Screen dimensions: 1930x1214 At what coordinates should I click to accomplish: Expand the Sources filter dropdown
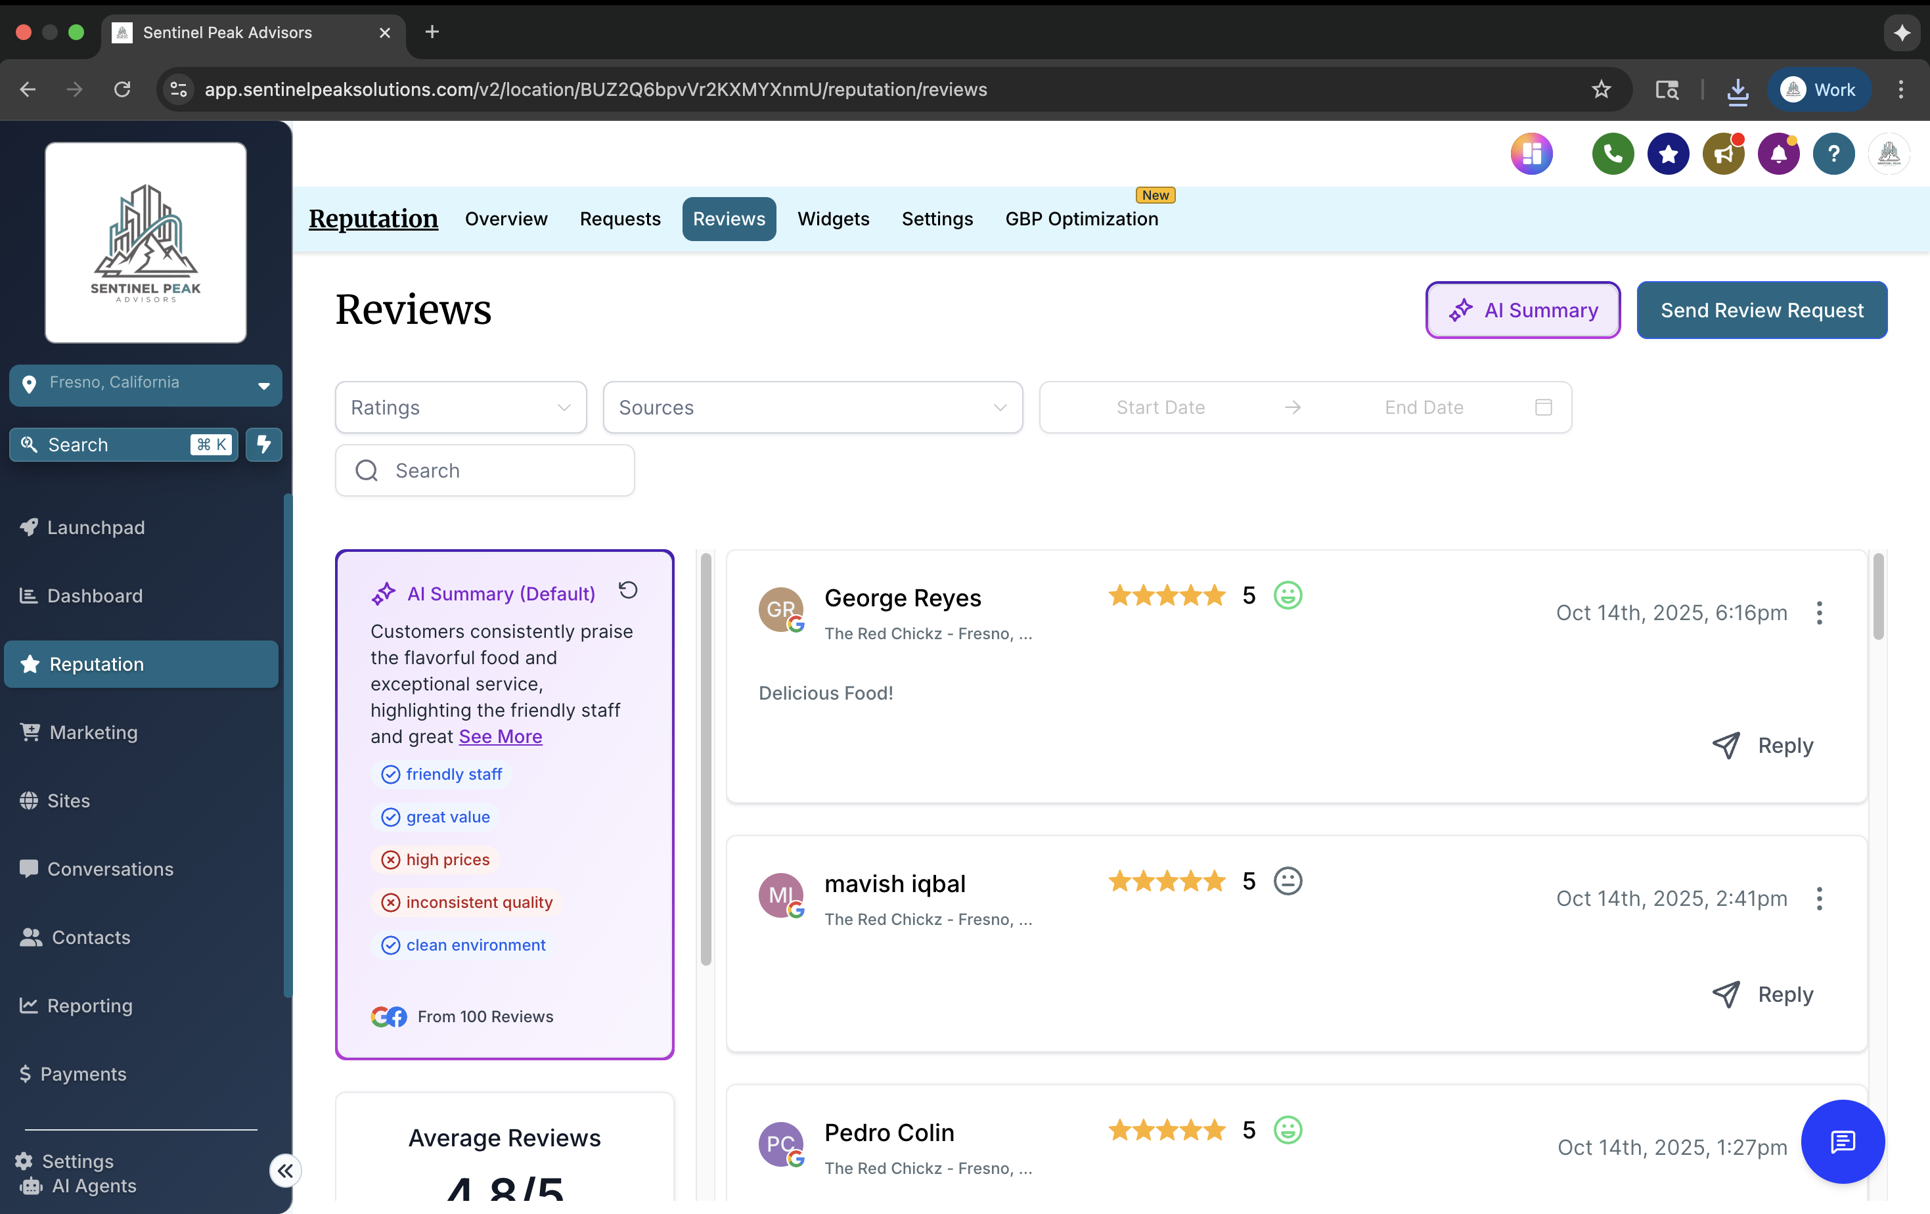[812, 407]
